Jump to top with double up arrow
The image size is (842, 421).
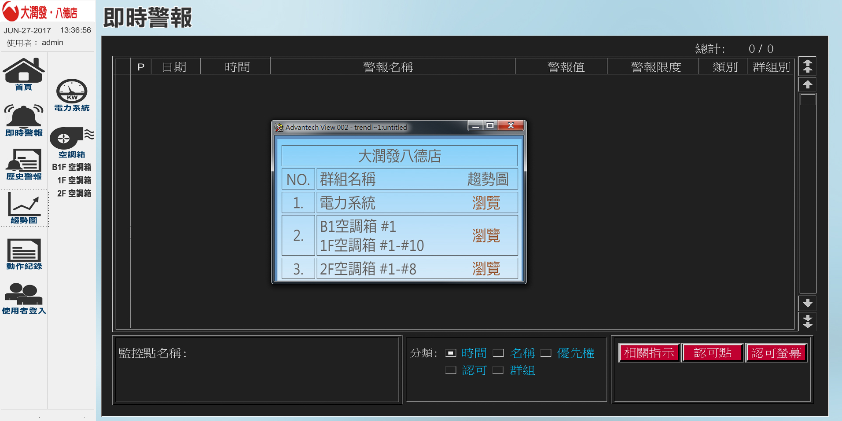pyautogui.click(x=807, y=66)
